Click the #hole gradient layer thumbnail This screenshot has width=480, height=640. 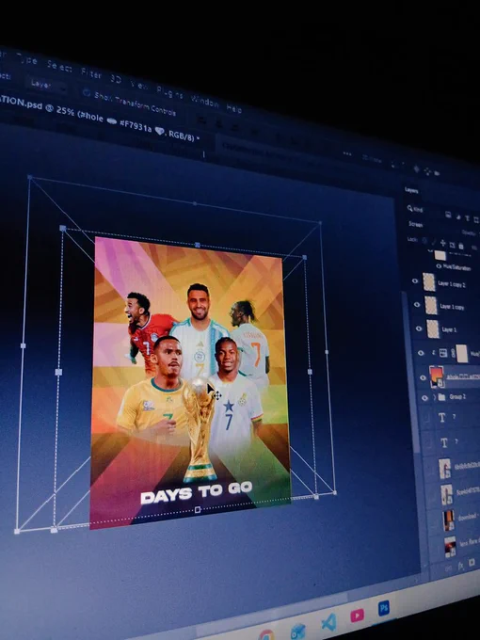point(437,376)
